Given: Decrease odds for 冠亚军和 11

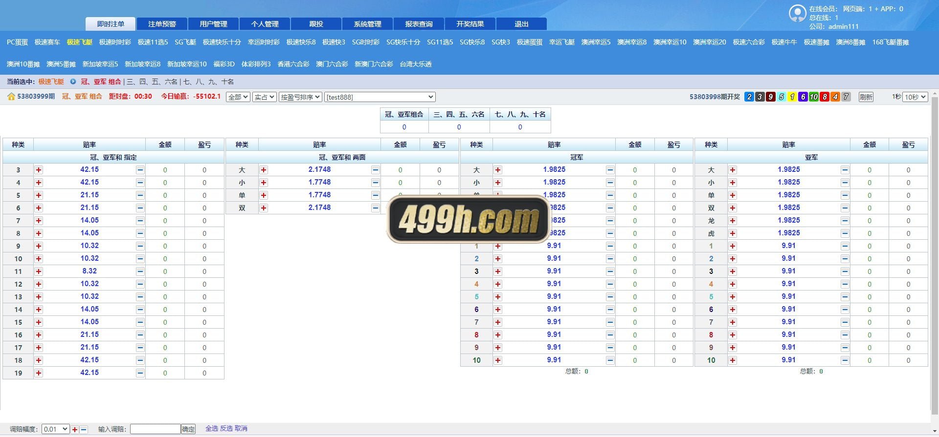Looking at the screenshot, I should [140, 271].
